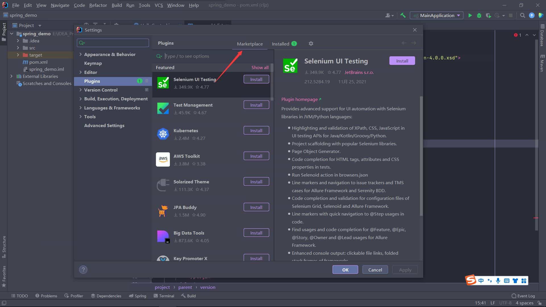Install the JPA Buddy plugin

(256, 207)
